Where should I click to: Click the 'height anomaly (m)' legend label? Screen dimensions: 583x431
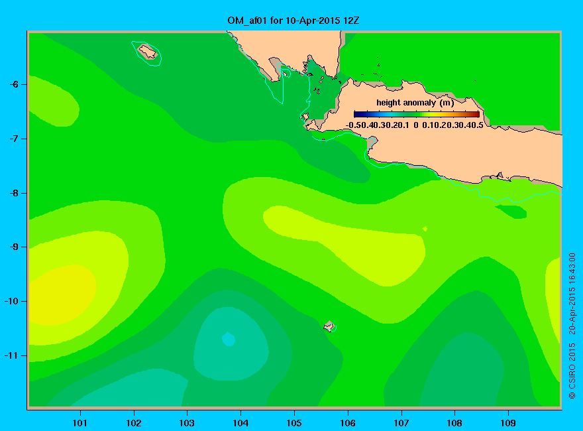(x=415, y=103)
